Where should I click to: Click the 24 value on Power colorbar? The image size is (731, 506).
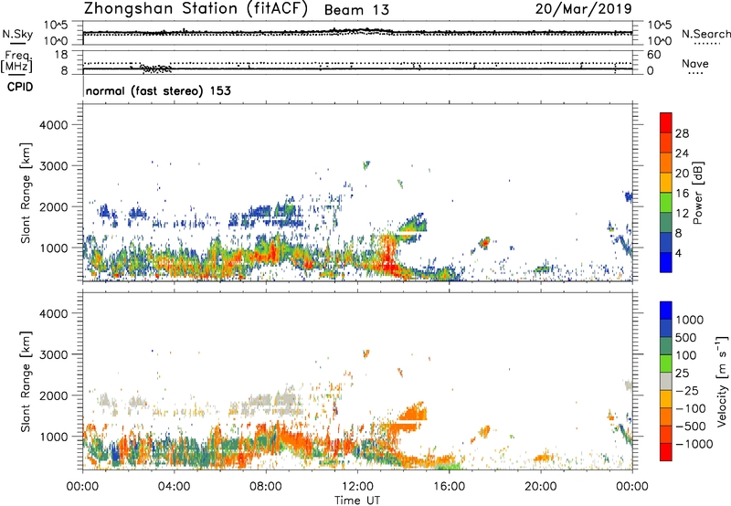click(x=682, y=153)
